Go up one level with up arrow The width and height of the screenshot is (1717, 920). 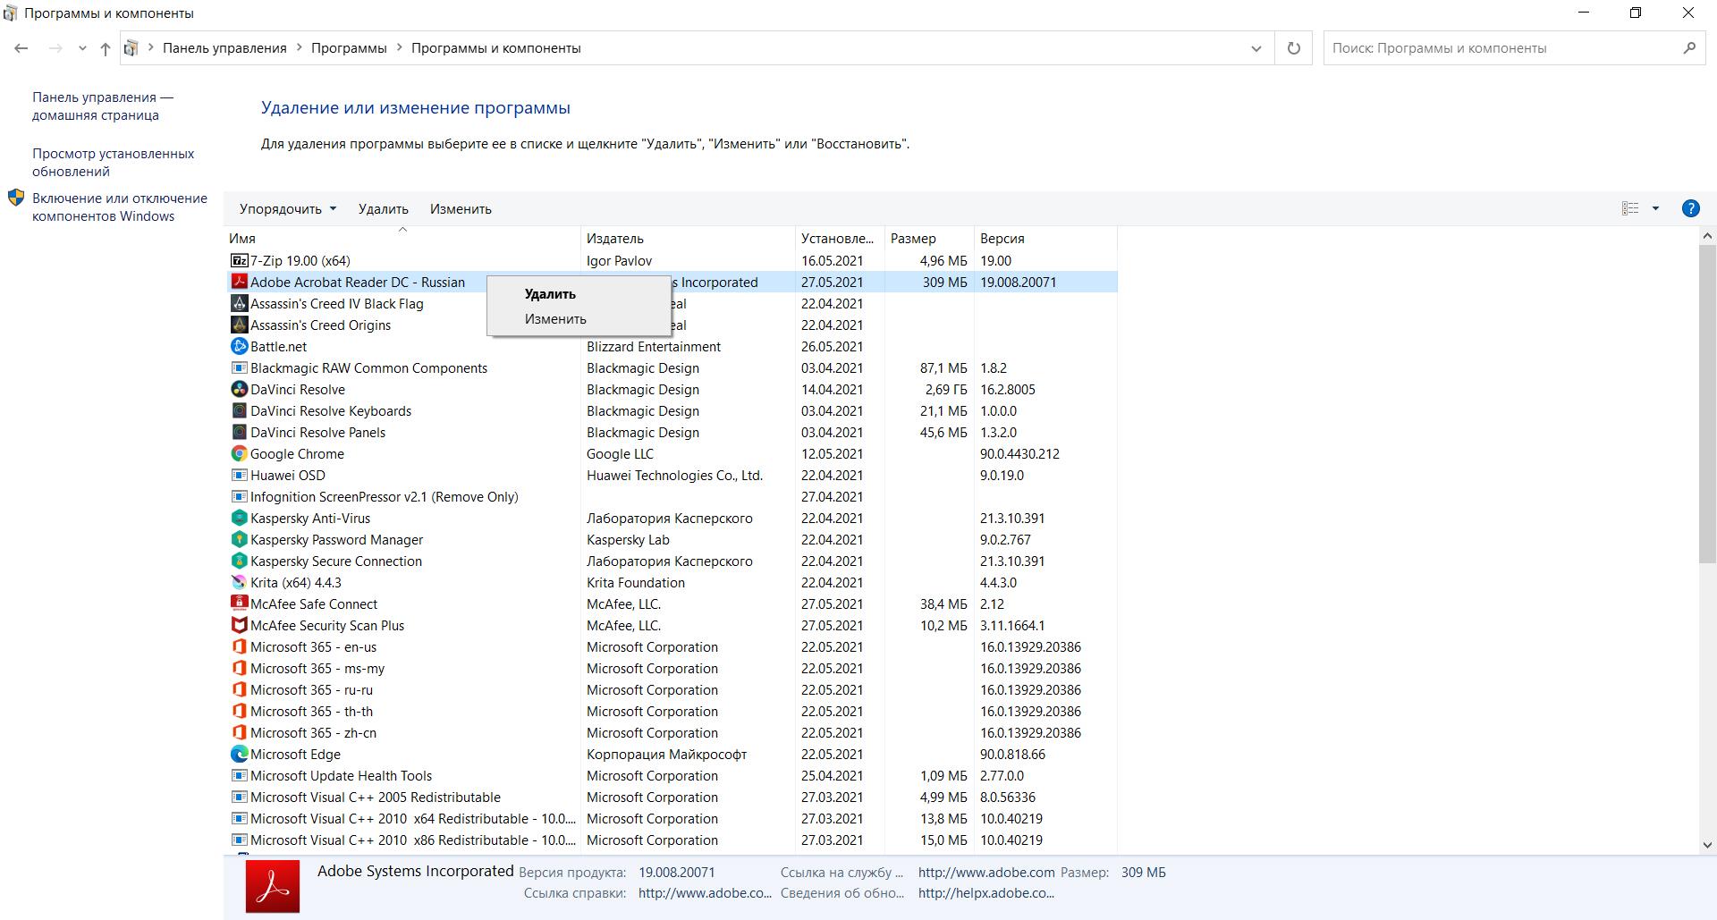point(106,48)
